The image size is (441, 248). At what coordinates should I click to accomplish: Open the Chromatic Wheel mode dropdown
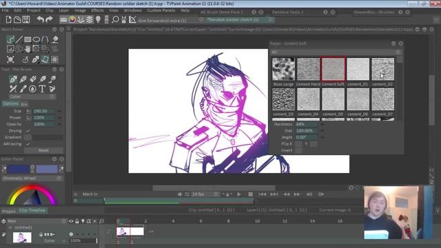32,178
